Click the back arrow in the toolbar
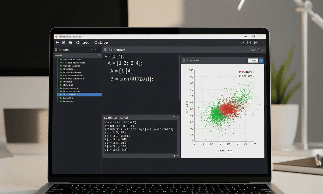Image resolution: width=323 pixels, height=194 pixels. [x=57, y=42]
